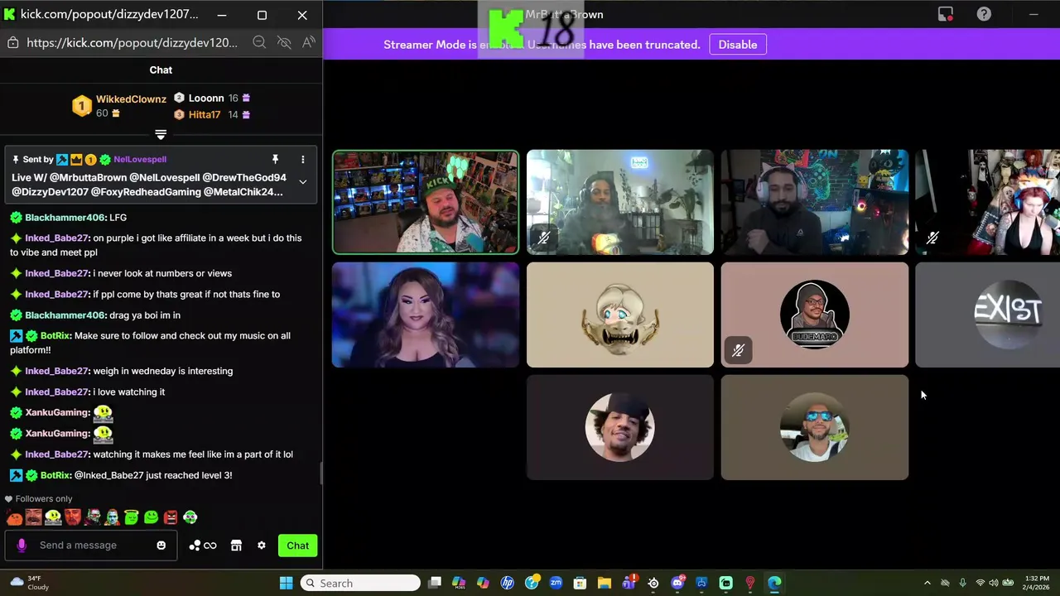Viewport: 1060px width, 596px height.
Task: Open Zoom from the taskbar
Action: (x=556, y=583)
